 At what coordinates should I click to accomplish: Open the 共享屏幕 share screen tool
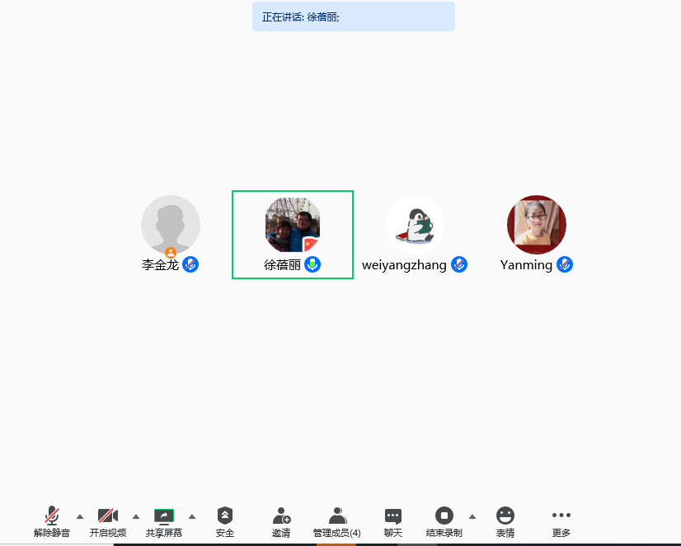pyautogui.click(x=164, y=516)
